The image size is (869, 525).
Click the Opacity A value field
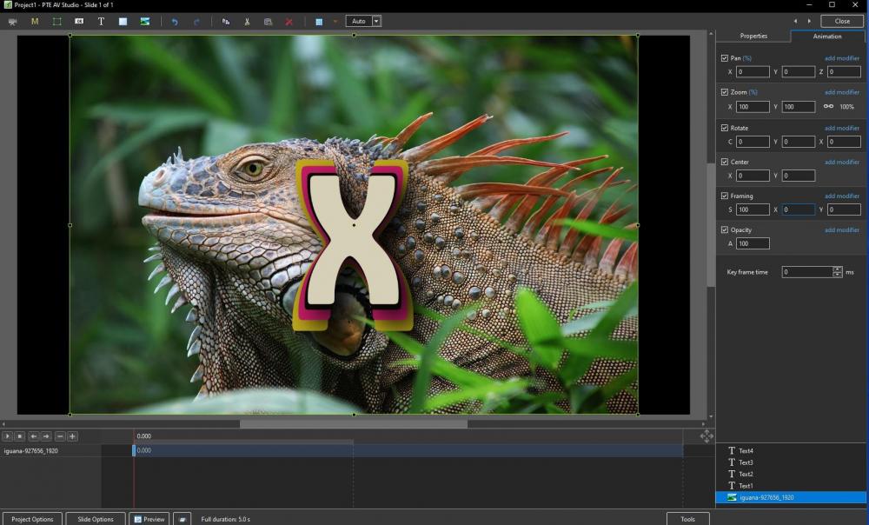pyautogui.click(x=753, y=243)
